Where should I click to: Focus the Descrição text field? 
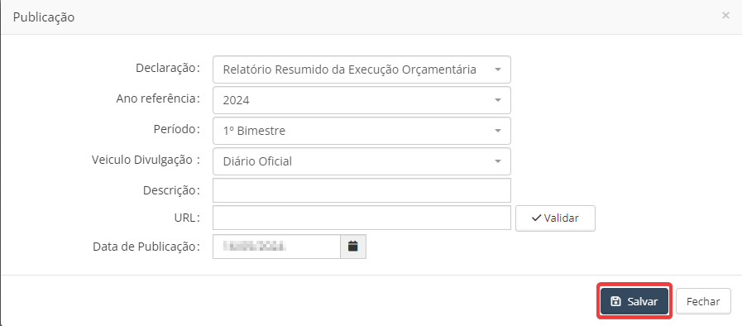coord(361,190)
